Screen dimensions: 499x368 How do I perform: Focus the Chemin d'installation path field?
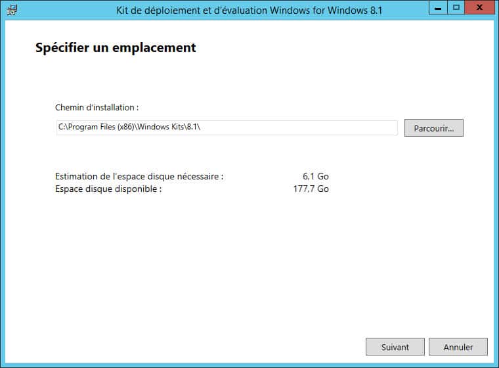227,127
